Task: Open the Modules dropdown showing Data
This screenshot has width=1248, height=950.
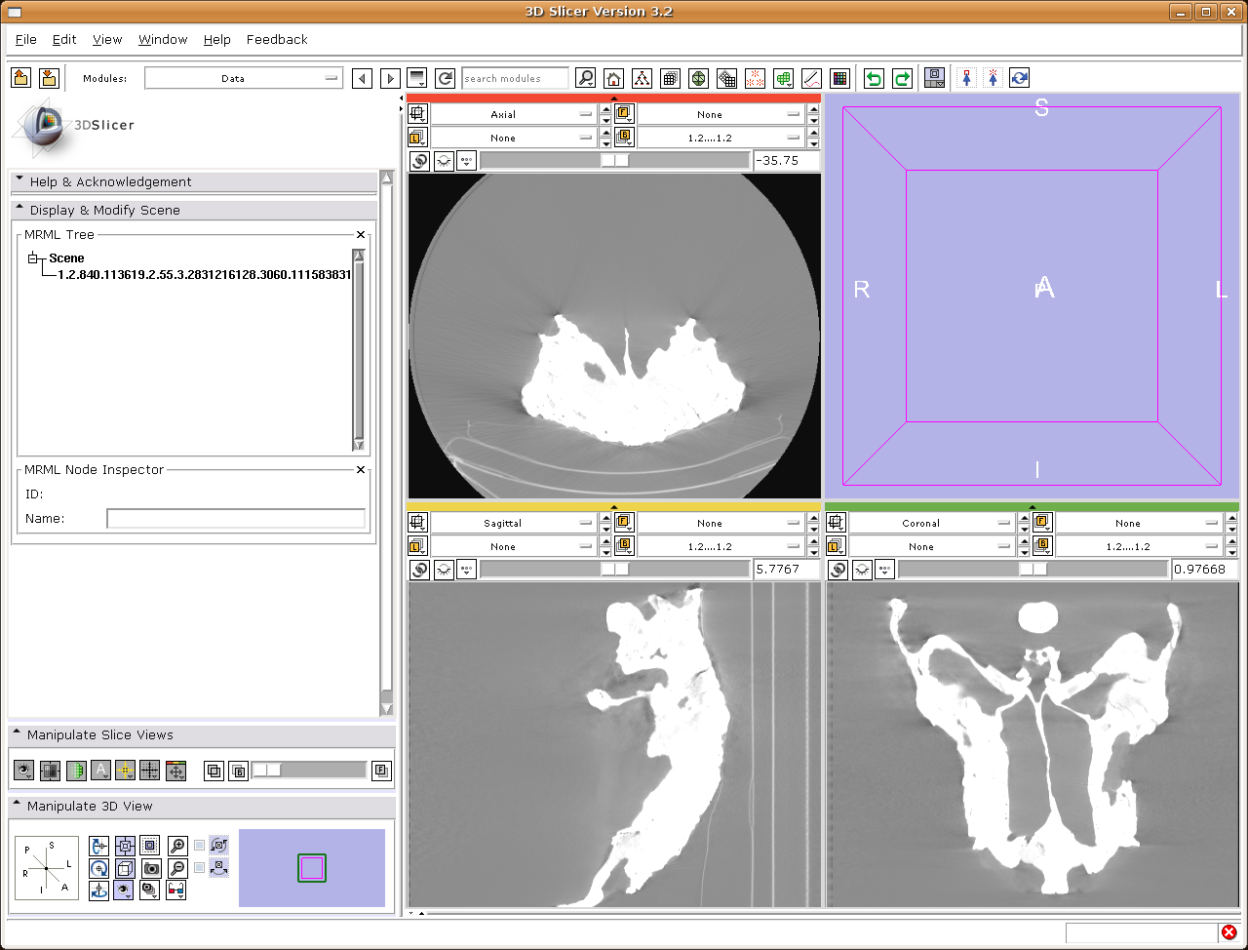Action: (244, 78)
